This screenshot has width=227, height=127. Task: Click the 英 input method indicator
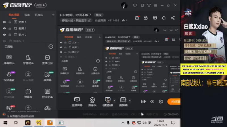pos(150,123)
